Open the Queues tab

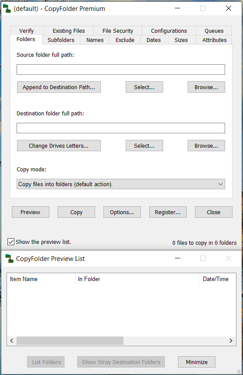[x=214, y=31]
